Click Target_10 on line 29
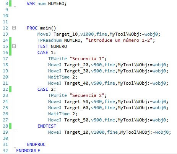 pos(76,132)
